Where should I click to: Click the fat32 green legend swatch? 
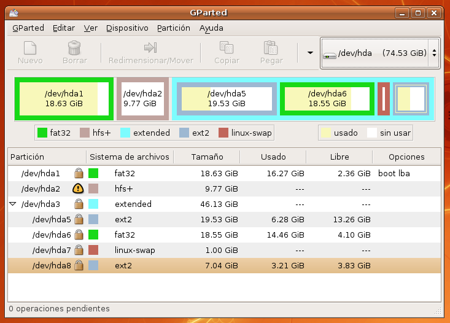point(42,132)
